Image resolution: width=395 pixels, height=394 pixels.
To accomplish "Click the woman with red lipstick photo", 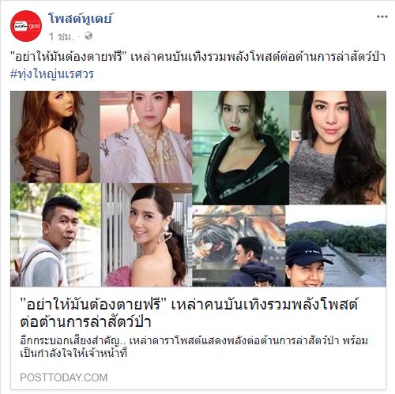I will pyautogui.click(x=241, y=148).
